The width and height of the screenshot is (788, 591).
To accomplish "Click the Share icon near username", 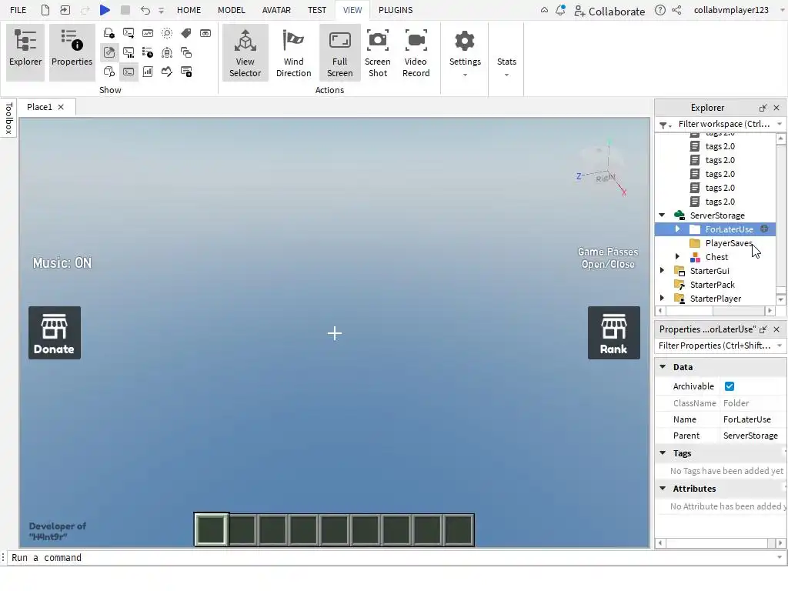I will (676, 10).
